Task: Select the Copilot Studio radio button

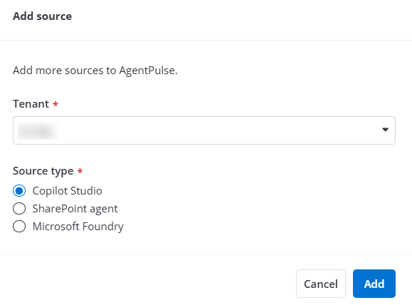Action: (19, 191)
